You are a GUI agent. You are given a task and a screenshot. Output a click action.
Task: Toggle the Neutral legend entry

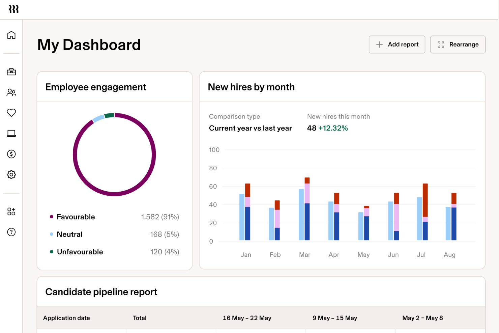click(x=69, y=234)
